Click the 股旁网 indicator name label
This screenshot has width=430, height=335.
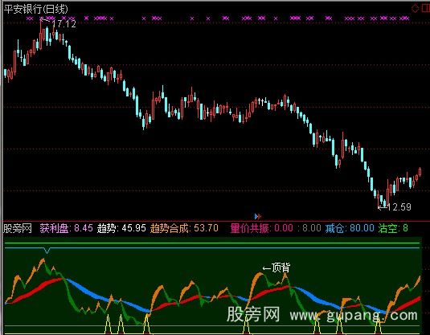17,228
